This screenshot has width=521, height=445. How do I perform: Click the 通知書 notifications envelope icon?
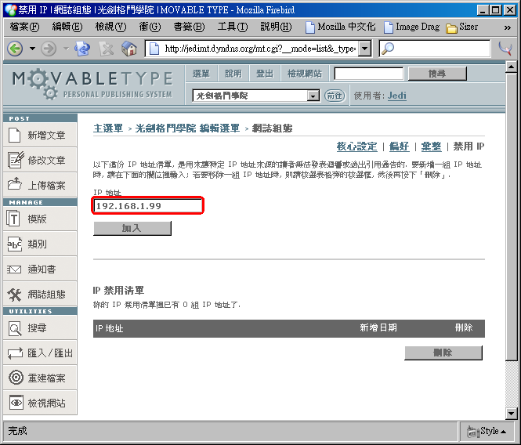14,270
